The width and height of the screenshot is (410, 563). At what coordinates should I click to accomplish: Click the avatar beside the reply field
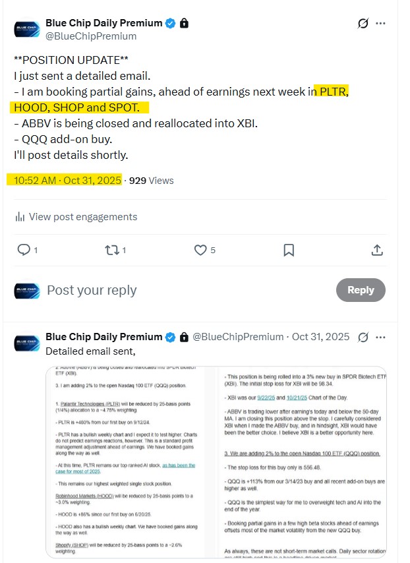pos(27,290)
